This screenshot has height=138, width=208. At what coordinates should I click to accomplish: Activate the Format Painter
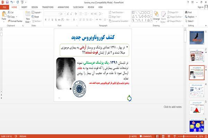click(x=15, y=21)
